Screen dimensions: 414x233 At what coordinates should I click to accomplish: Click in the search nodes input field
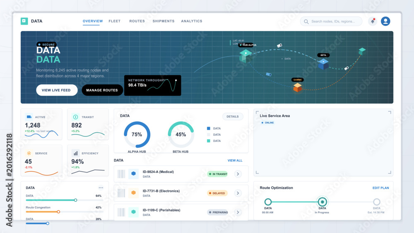click(331, 22)
